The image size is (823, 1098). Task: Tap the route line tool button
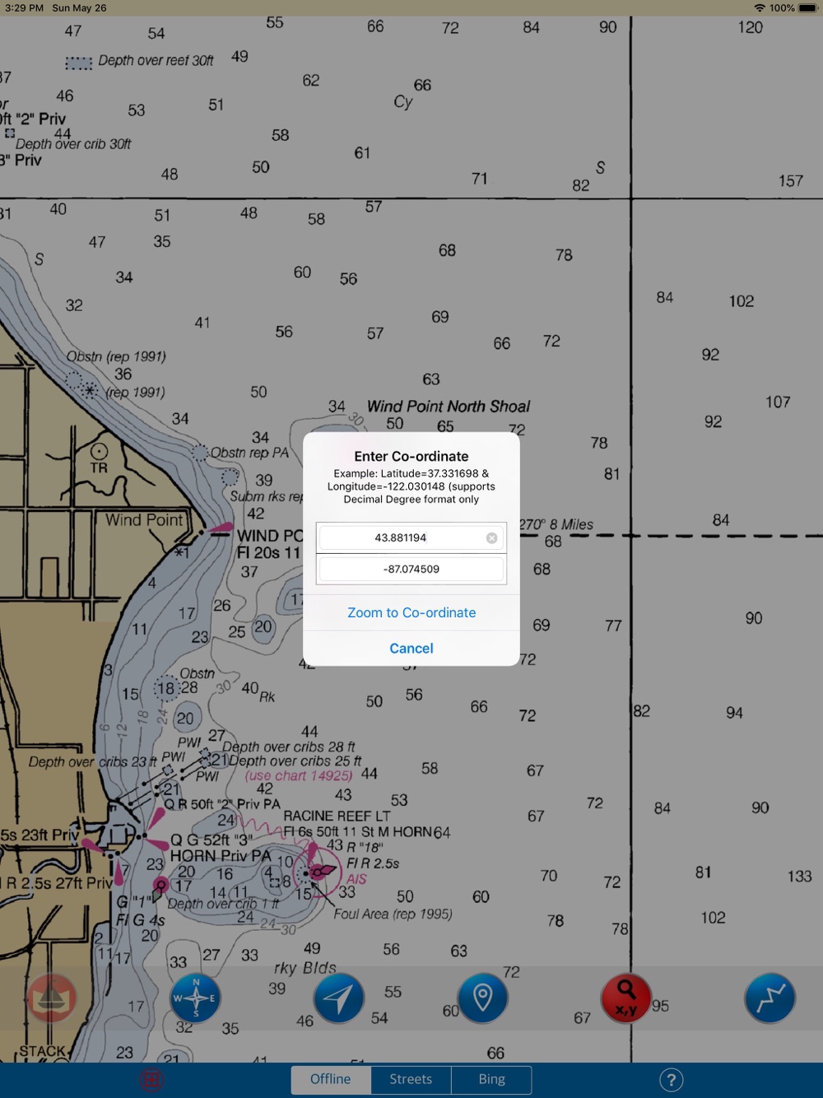(x=770, y=998)
